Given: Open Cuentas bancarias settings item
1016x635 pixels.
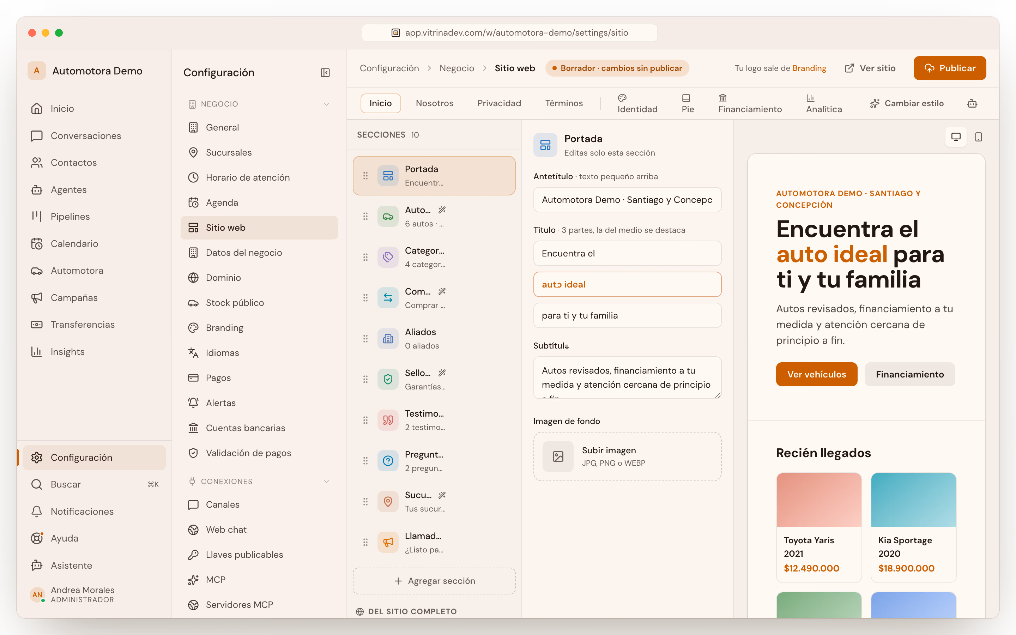Looking at the screenshot, I should coord(259,428).
